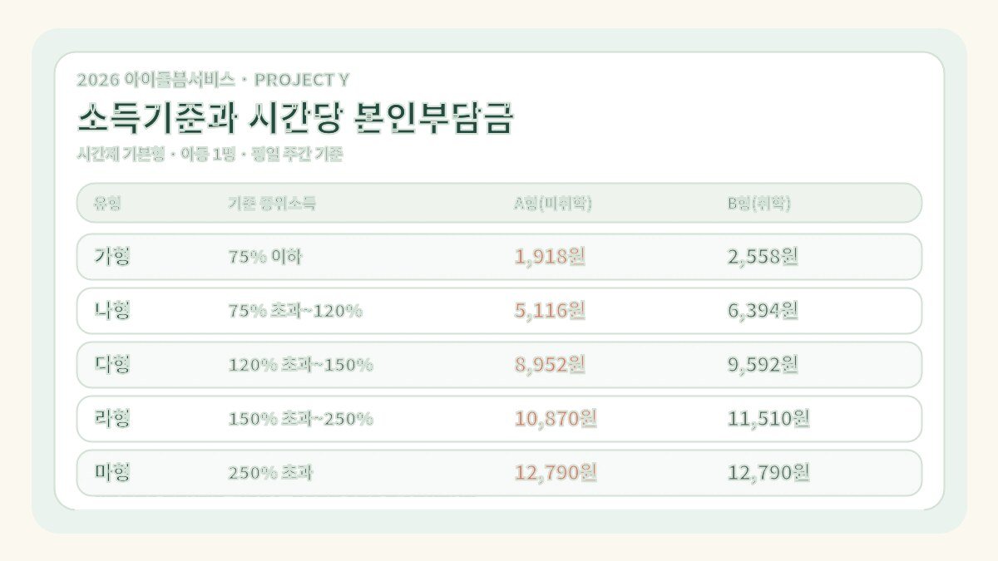Select the 기준 중위소득 column header
Viewport: 998px width, 561px height.
coord(272,204)
